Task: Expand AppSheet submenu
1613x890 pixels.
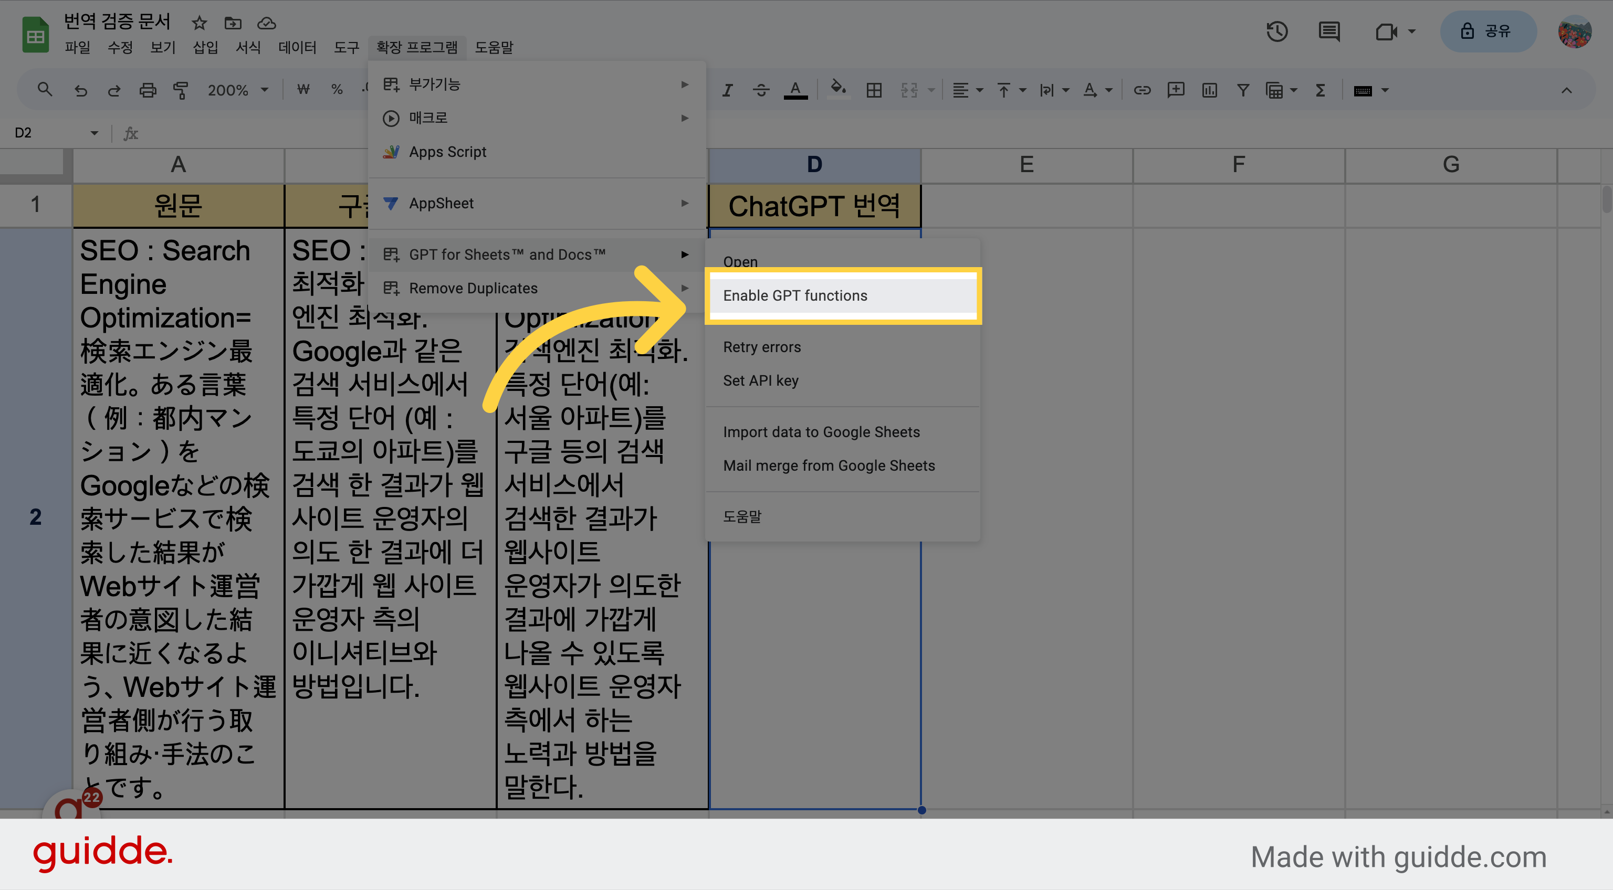Action: (x=537, y=203)
